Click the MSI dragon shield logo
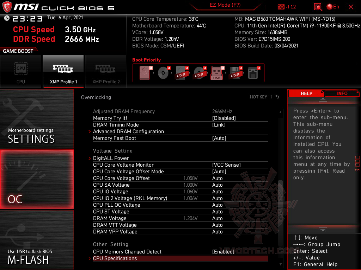Viewport: 361px width, 270px height. coord(7,7)
